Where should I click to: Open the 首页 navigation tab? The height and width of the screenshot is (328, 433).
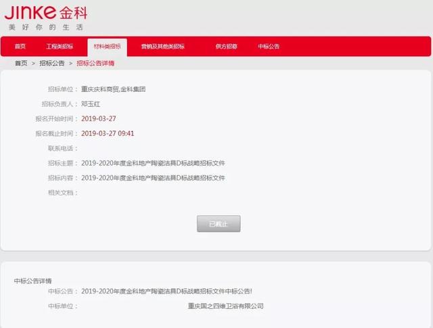click(20, 47)
